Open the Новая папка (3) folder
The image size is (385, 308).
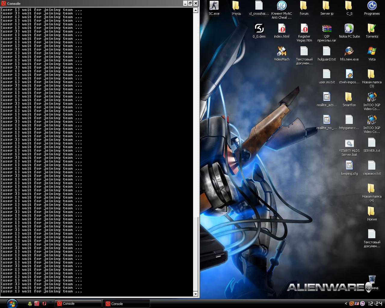(x=372, y=79)
